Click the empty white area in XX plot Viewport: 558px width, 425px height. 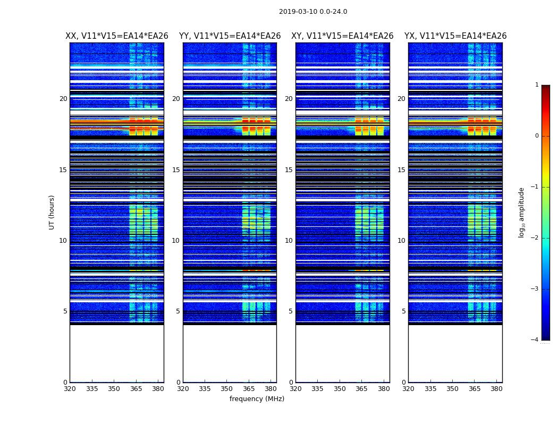(x=116, y=353)
